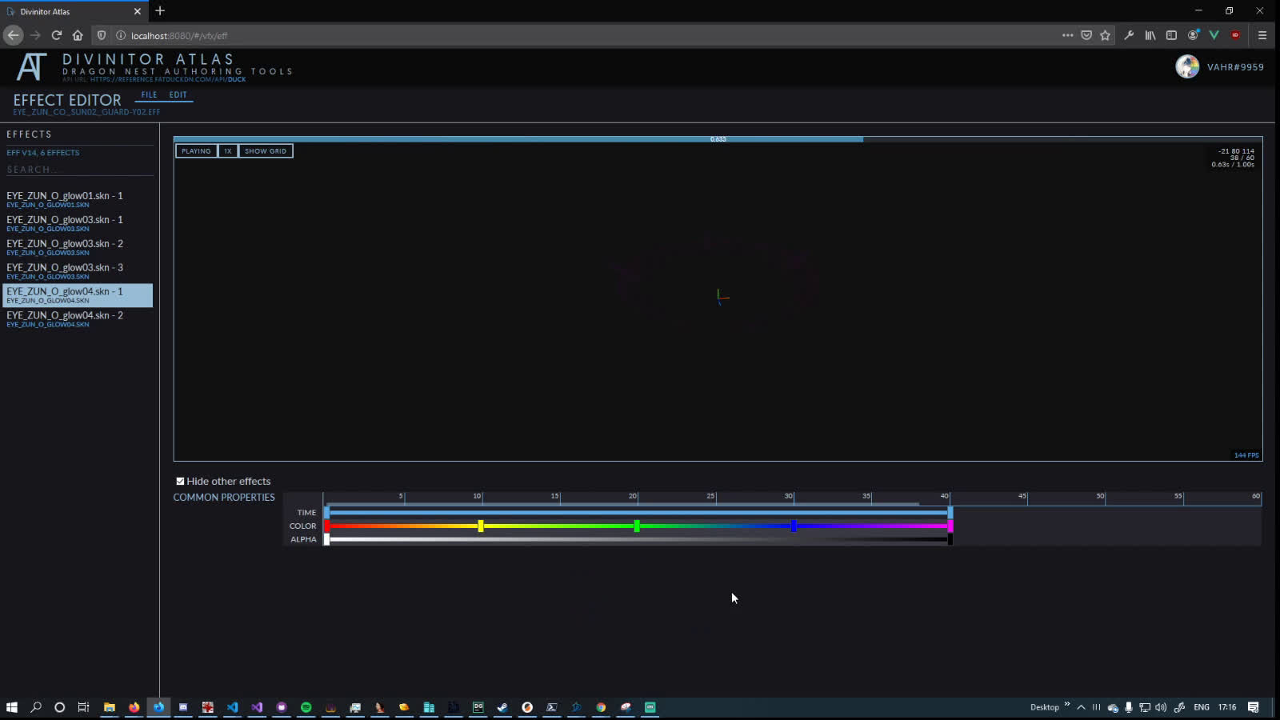Viewport: 1280px width, 720px height.
Task: Click the 1X playback speed button
Action: point(228,150)
